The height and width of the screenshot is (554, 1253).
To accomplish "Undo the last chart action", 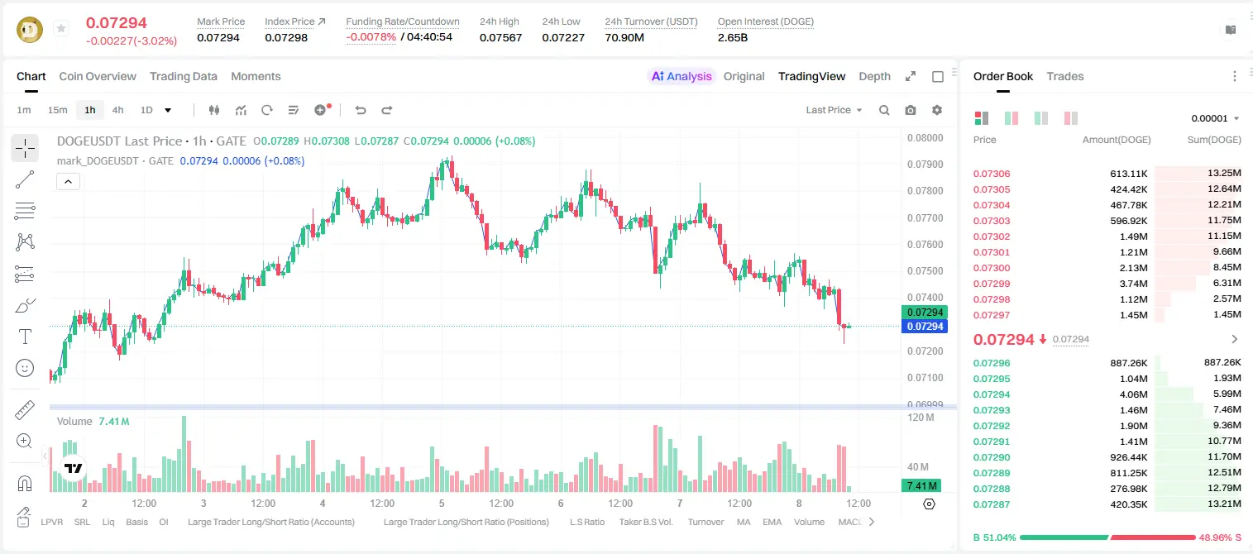I will click(x=360, y=110).
